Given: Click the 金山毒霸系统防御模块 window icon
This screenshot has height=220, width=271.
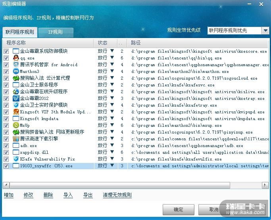Looking at the screenshot, I should (x=16, y=51).
